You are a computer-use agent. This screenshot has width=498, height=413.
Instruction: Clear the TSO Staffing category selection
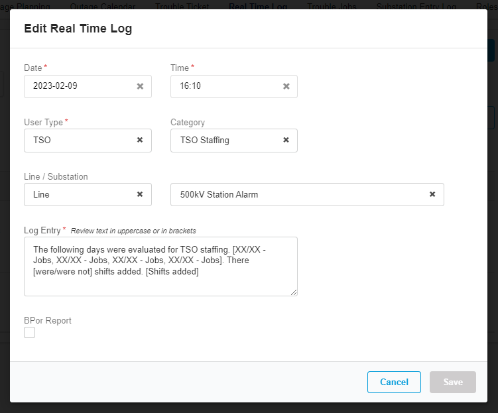tap(286, 140)
